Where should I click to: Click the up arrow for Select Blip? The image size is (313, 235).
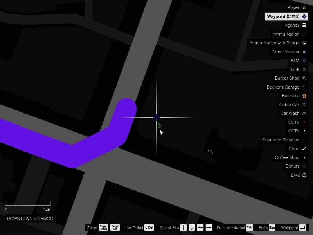click(183, 228)
